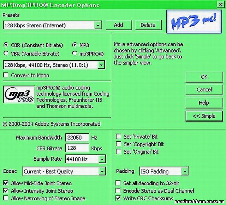Click the CBR Bitrate label
Image resolution: width=226 pixels, height=205 pixels.
(x=49, y=148)
